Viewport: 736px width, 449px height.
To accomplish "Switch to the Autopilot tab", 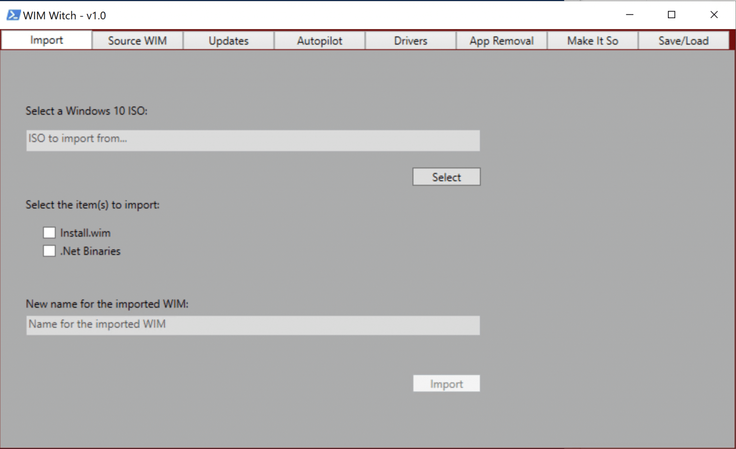I will point(320,40).
